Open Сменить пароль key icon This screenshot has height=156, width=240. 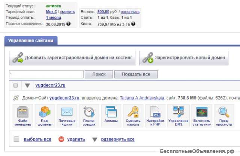click(133, 116)
